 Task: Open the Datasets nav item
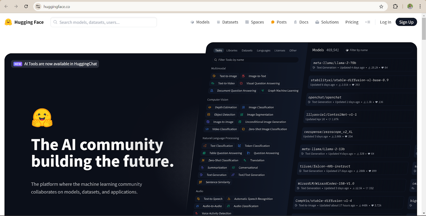point(227,22)
